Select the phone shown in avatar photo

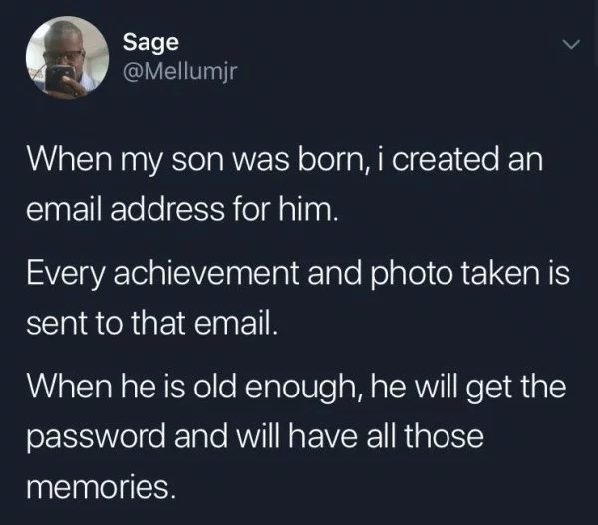click(59, 78)
